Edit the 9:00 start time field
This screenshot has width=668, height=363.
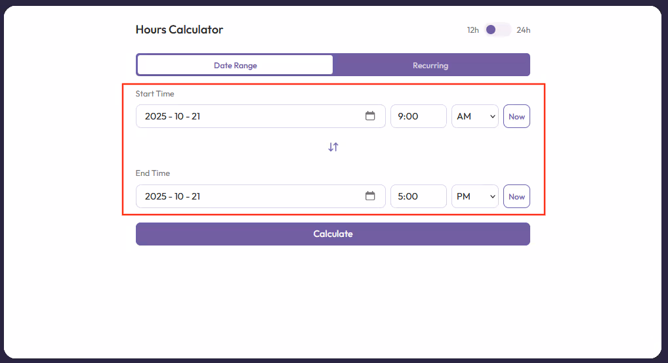[419, 116]
